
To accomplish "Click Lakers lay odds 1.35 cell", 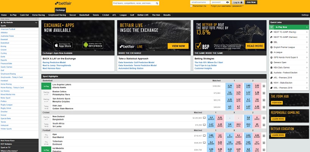I will tap(238, 86).
